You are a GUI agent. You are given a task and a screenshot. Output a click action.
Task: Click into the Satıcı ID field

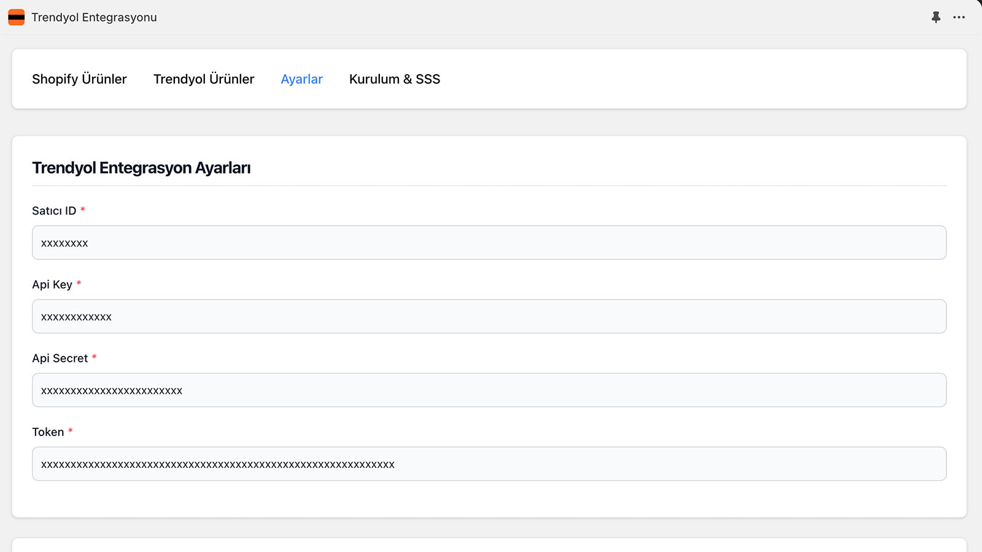489,243
